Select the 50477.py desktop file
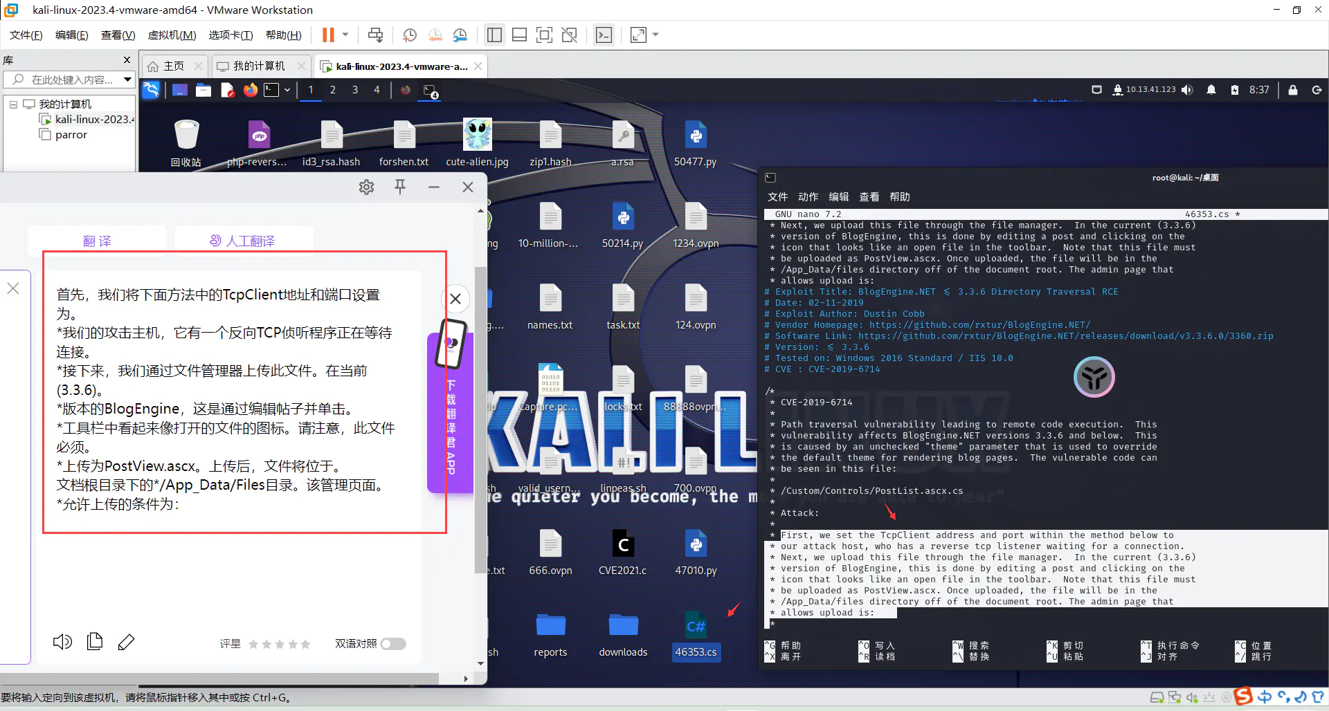This screenshot has width=1329, height=711. point(696,144)
